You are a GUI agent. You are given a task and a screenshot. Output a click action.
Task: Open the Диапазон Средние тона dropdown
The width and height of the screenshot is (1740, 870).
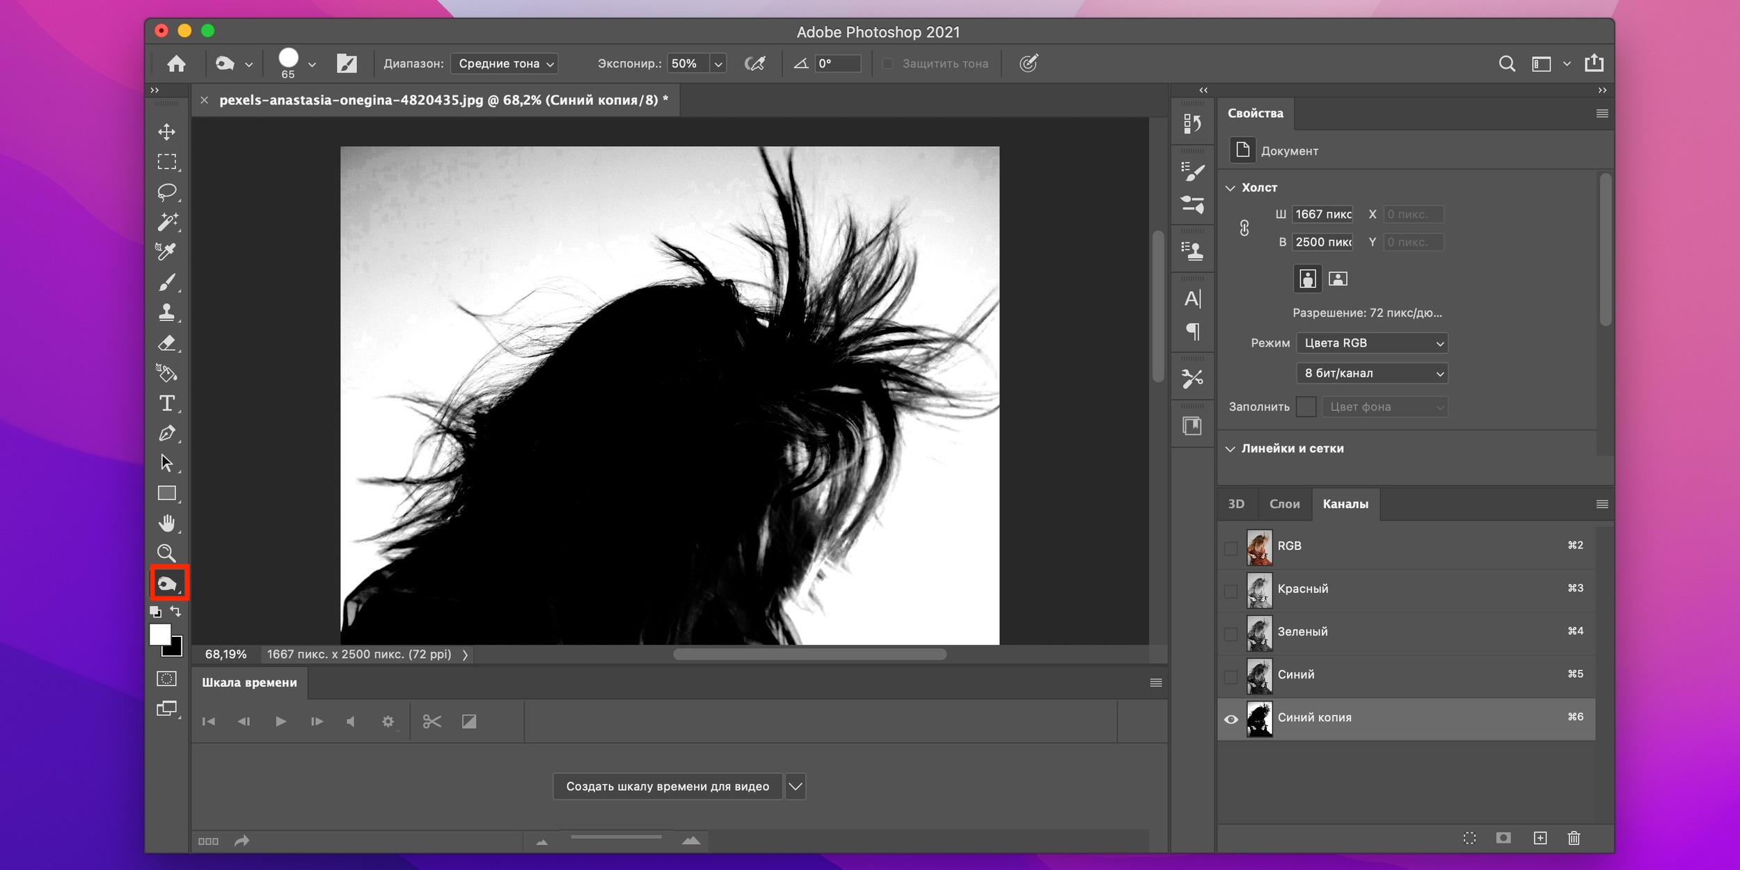504,64
